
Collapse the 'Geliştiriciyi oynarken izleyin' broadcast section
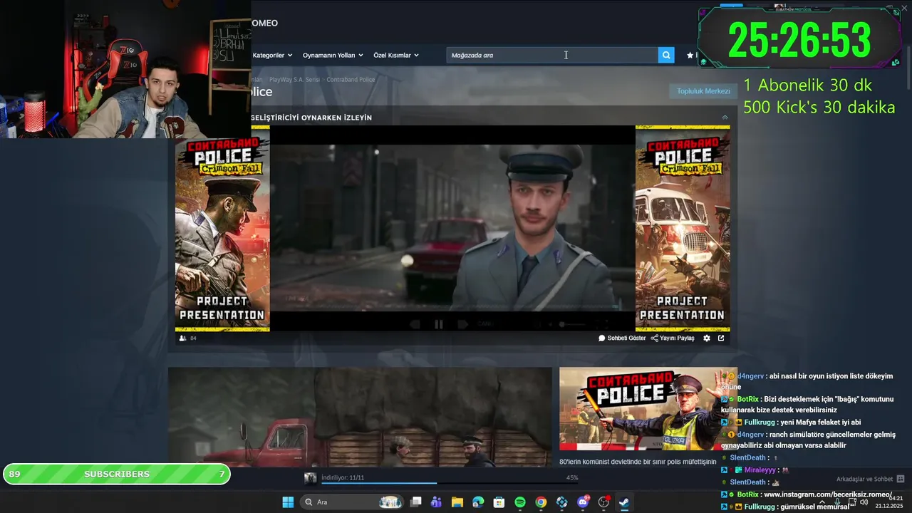click(725, 118)
